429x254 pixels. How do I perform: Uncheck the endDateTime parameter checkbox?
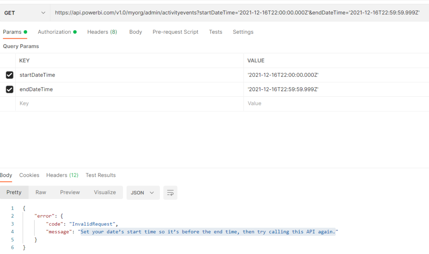pyautogui.click(x=10, y=89)
